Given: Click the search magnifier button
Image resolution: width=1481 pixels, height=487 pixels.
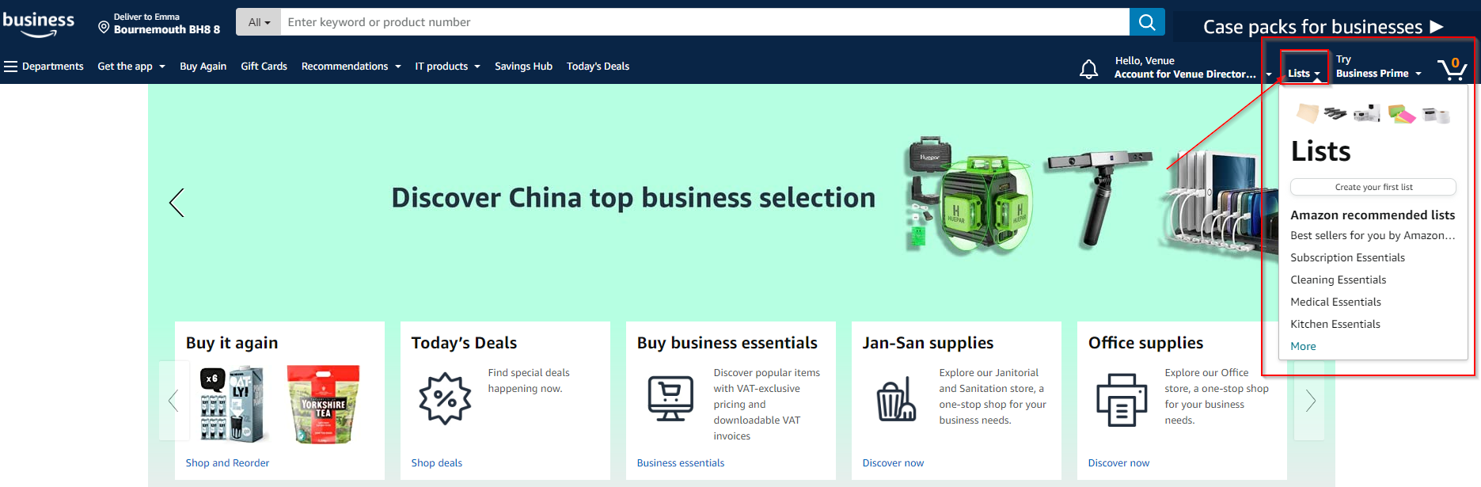Looking at the screenshot, I should pyautogui.click(x=1147, y=22).
